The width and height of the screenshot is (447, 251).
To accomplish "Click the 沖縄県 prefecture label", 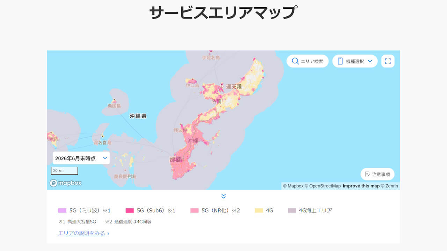I will (138, 116).
